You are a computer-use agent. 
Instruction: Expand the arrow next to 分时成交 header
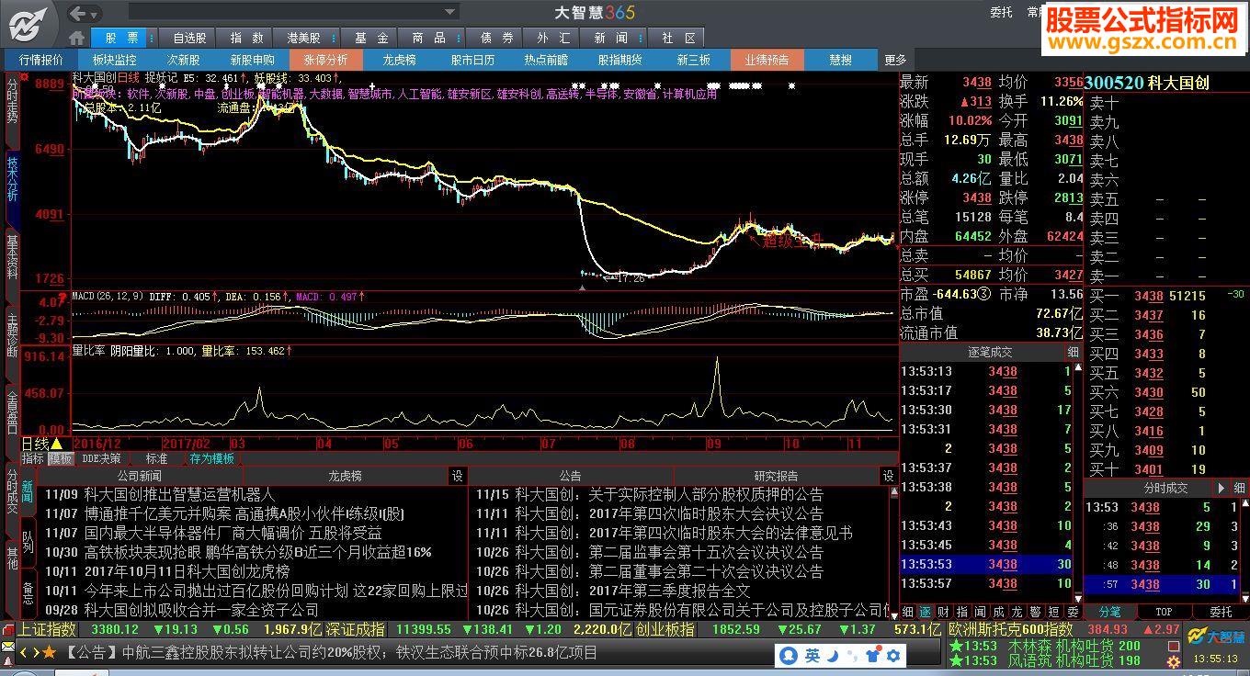pyautogui.click(x=1221, y=488)
